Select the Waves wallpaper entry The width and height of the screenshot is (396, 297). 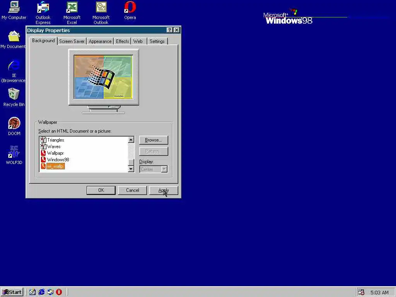click(x=54, y=147)
